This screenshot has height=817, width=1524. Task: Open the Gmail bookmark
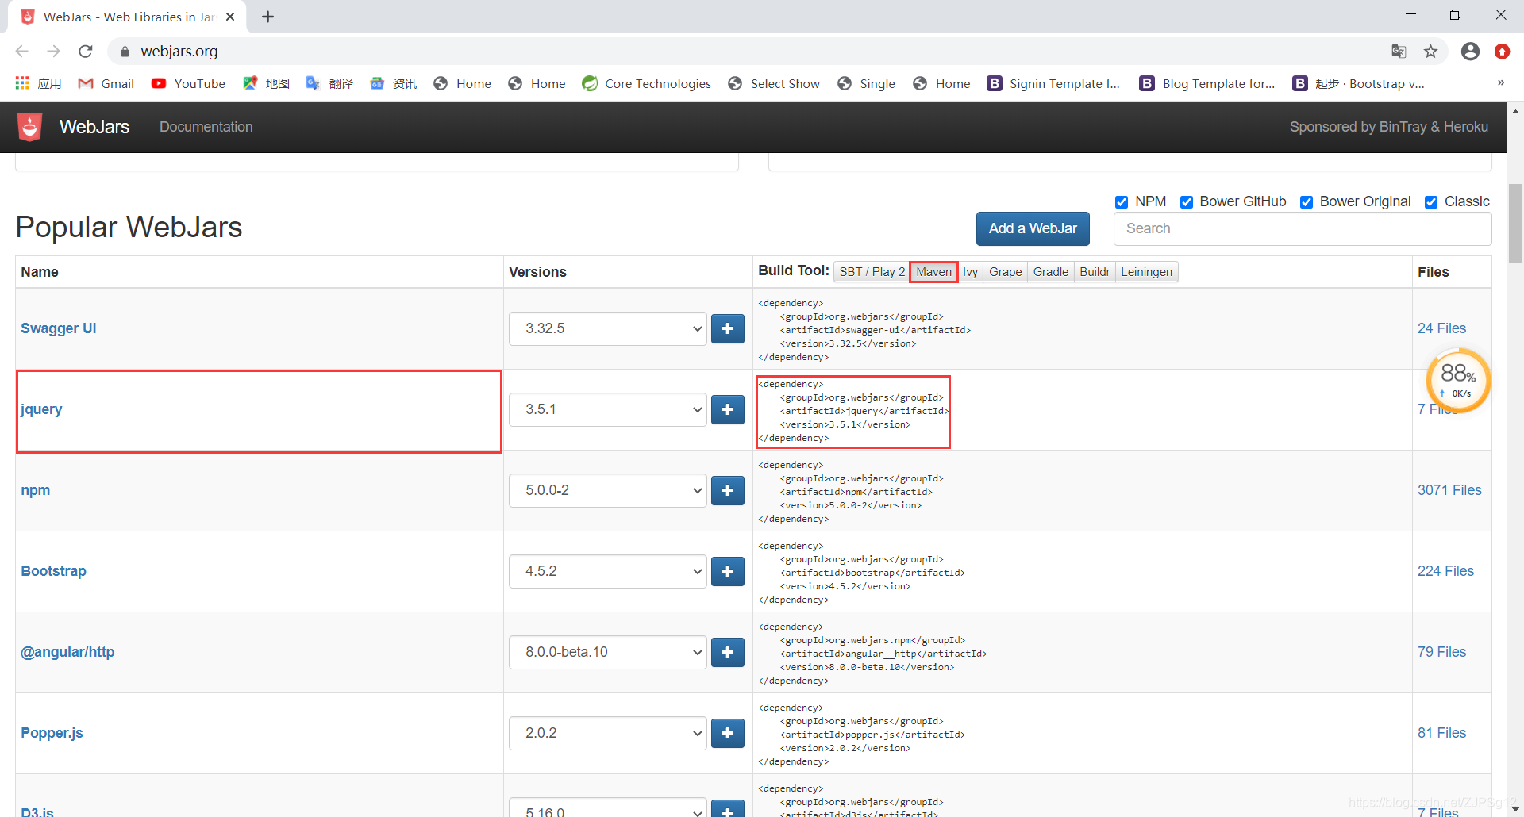click(x=106, y=83)
